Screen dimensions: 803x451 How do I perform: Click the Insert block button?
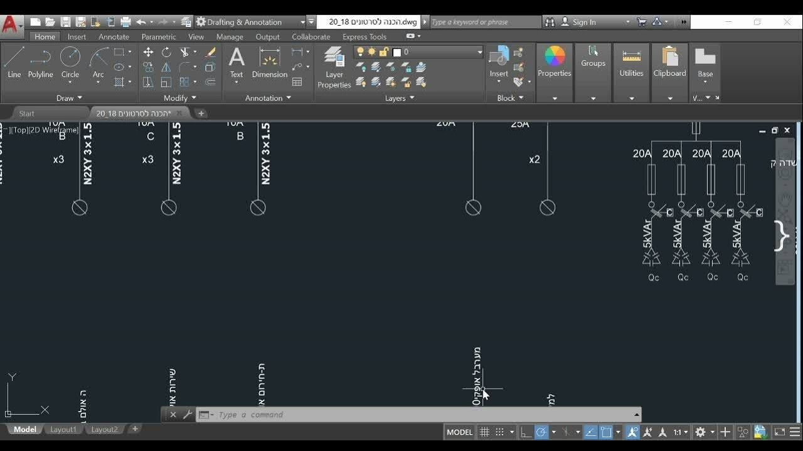[499, 61]
